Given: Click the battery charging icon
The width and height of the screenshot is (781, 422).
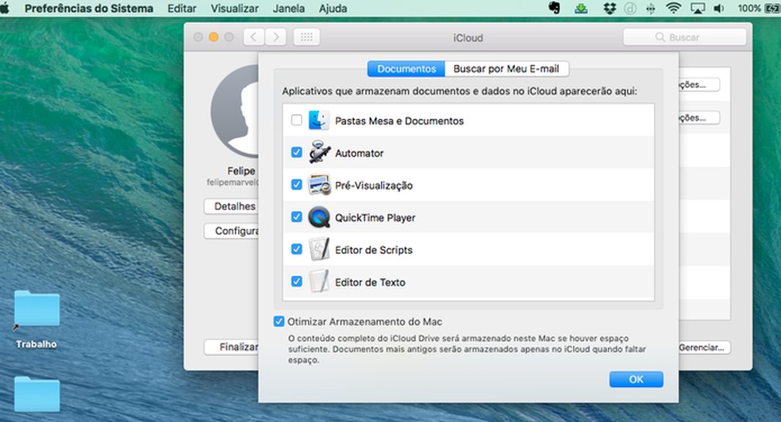Looking at the screenshot, I should pyautogui.click(x=772, y=9).
